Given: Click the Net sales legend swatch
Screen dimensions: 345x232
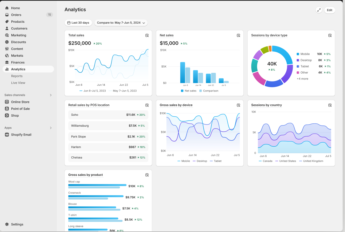Looking at the screenshot, I should click(182, 91).
